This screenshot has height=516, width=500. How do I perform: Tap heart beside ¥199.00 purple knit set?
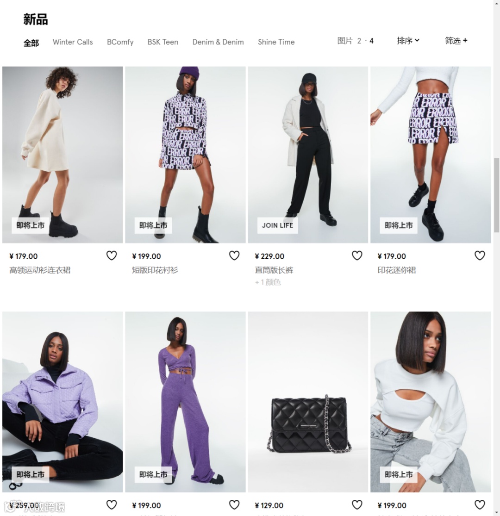(x=234, y=504)
